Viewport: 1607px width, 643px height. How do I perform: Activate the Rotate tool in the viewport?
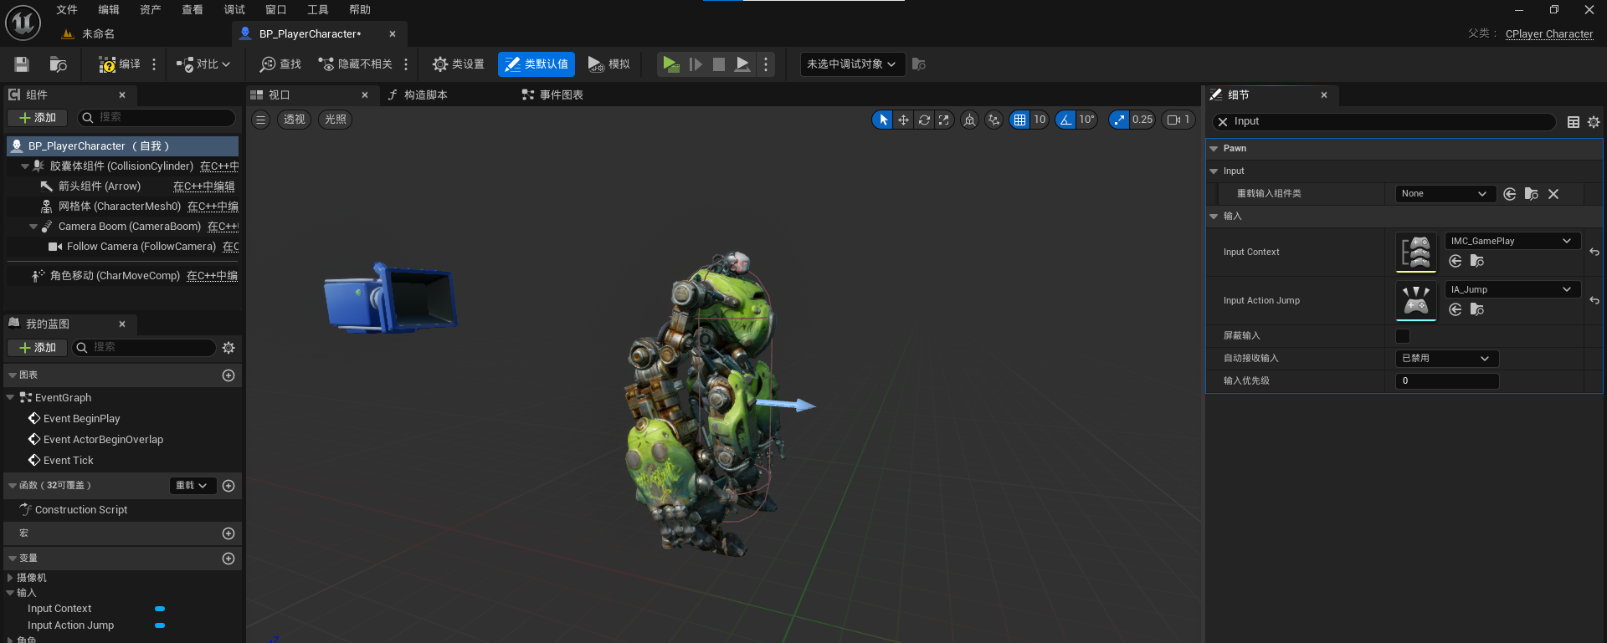tap(924, 120)
